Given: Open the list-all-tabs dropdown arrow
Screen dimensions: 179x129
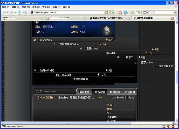Looking at the screenshot, I should [x=177, y=18].
